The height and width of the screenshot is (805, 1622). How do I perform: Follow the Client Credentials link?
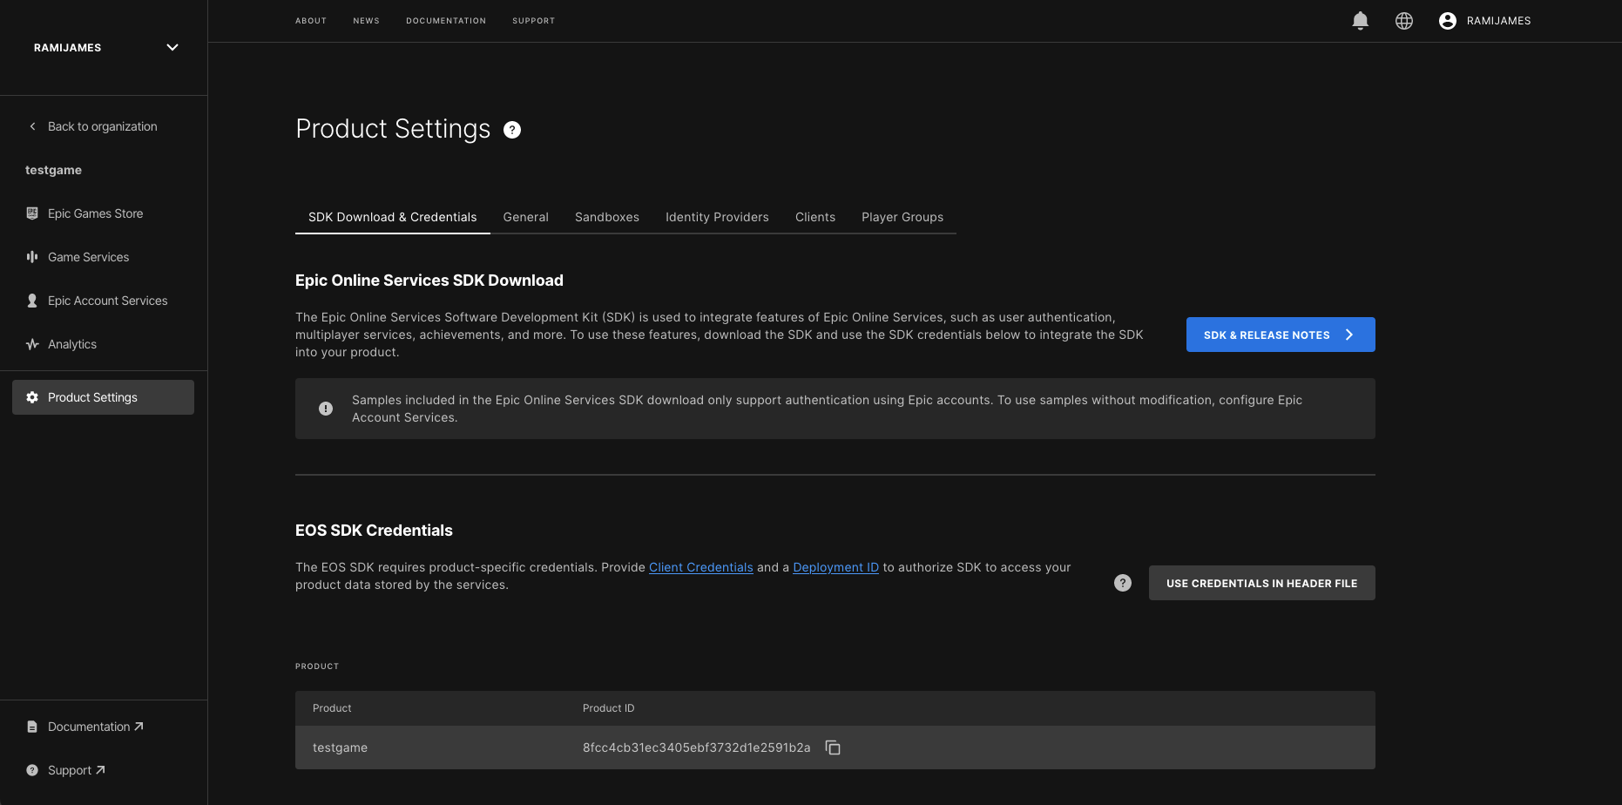(x=701, y=567)
